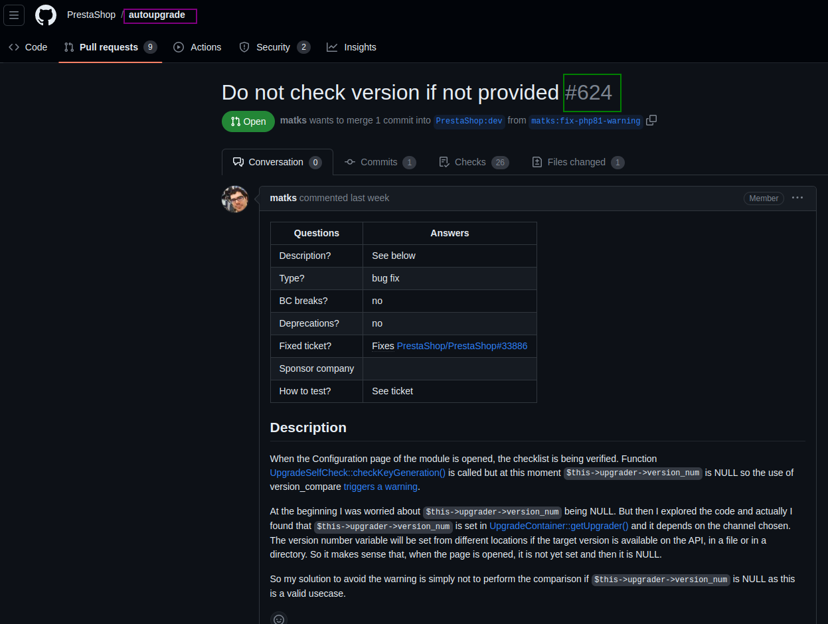Click the 'BC breaks?' table cell
Viewport: 828px width, 624px height.
[317, 301]
